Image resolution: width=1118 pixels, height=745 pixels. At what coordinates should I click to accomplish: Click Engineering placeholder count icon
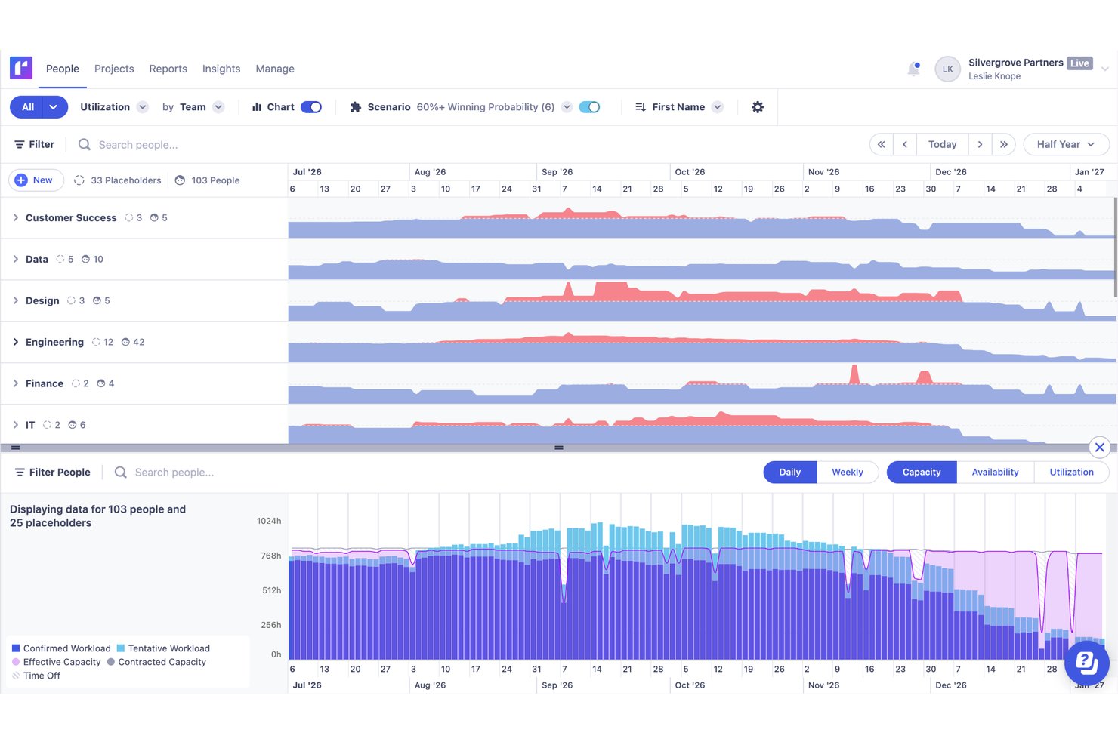point(96,342)
